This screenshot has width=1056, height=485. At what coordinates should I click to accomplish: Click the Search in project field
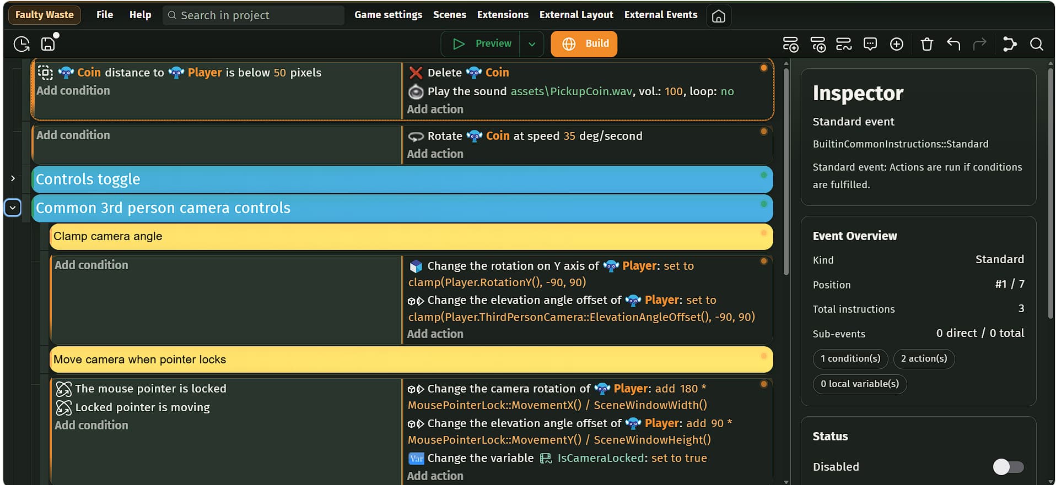coord(254,15)
